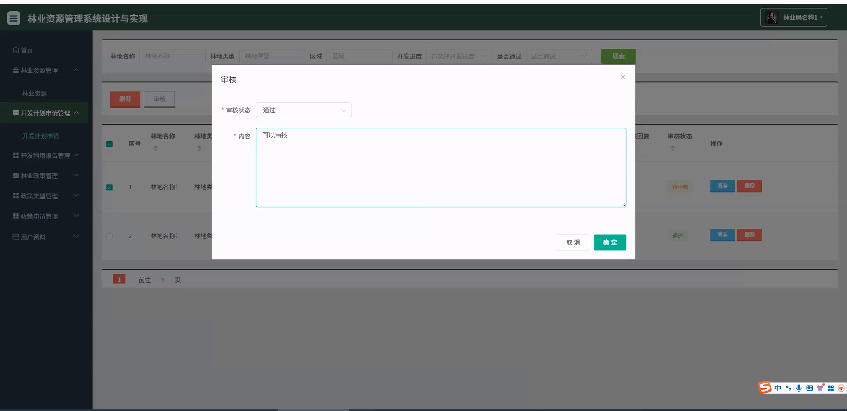
Task: Click the 确定 confirm button
Action: (609, 243)
